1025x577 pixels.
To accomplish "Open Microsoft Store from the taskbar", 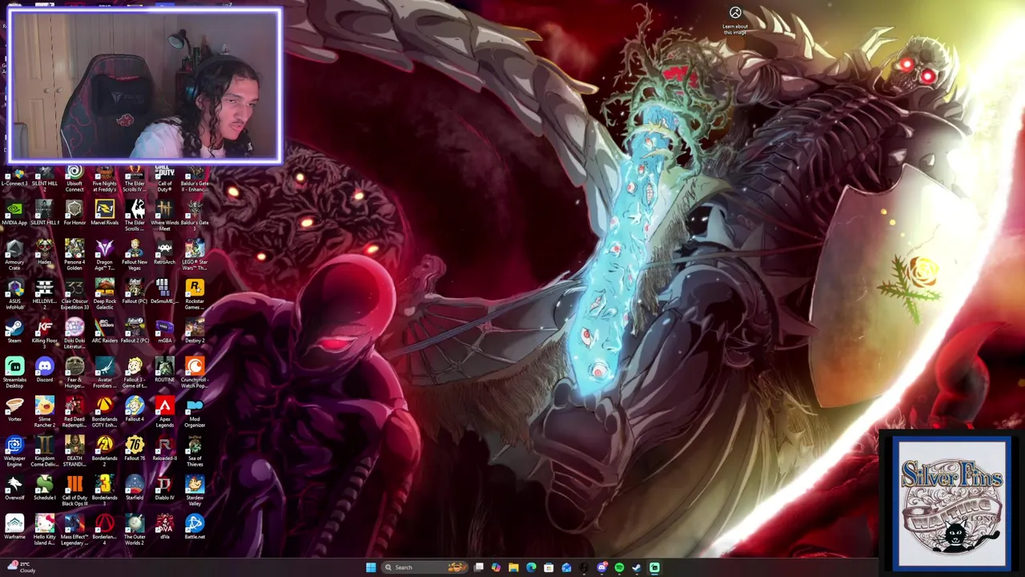I will pyautogui.click(x=549, y=567).
